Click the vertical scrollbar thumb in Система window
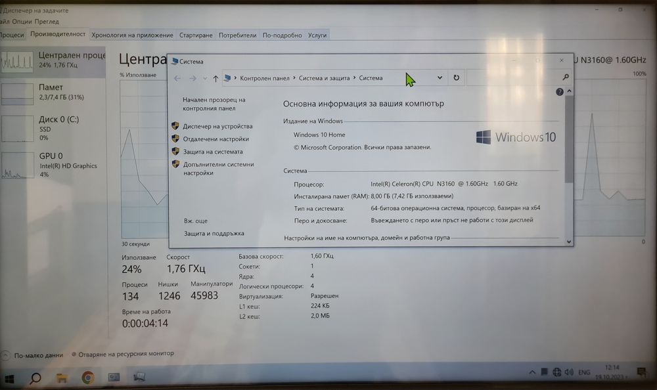 pyautogui.click(x=569, y=139)
